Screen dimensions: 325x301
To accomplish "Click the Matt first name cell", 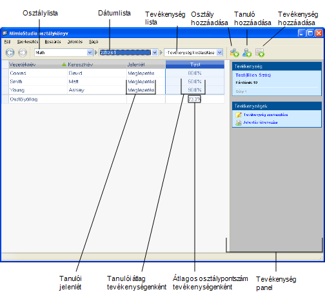I will click(x=97, y=81).
